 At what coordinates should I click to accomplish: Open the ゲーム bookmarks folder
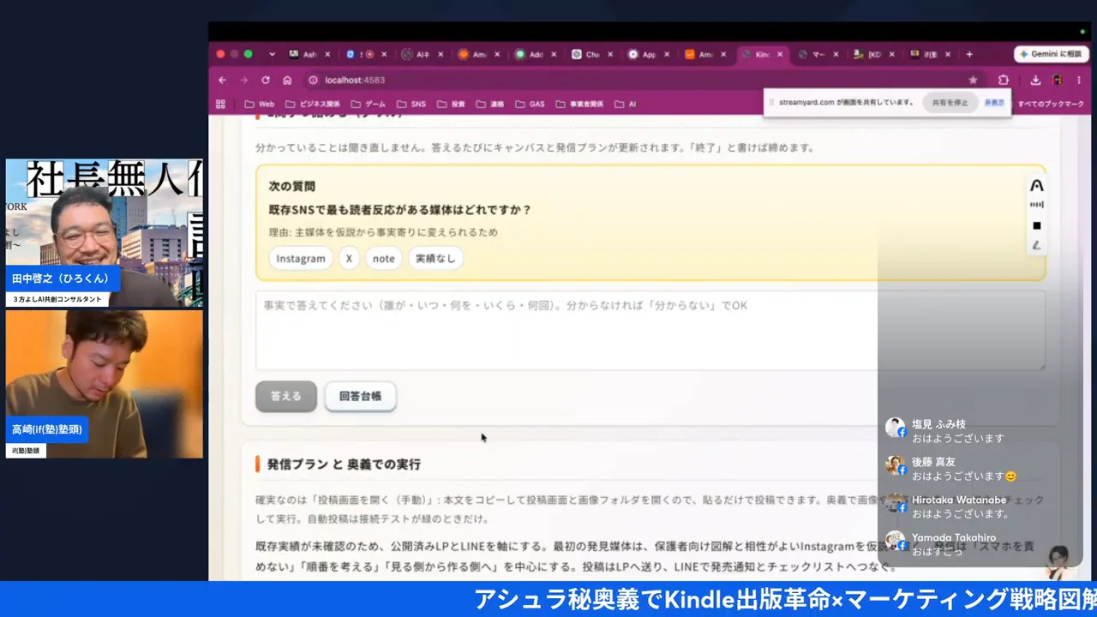click(369, 104)
